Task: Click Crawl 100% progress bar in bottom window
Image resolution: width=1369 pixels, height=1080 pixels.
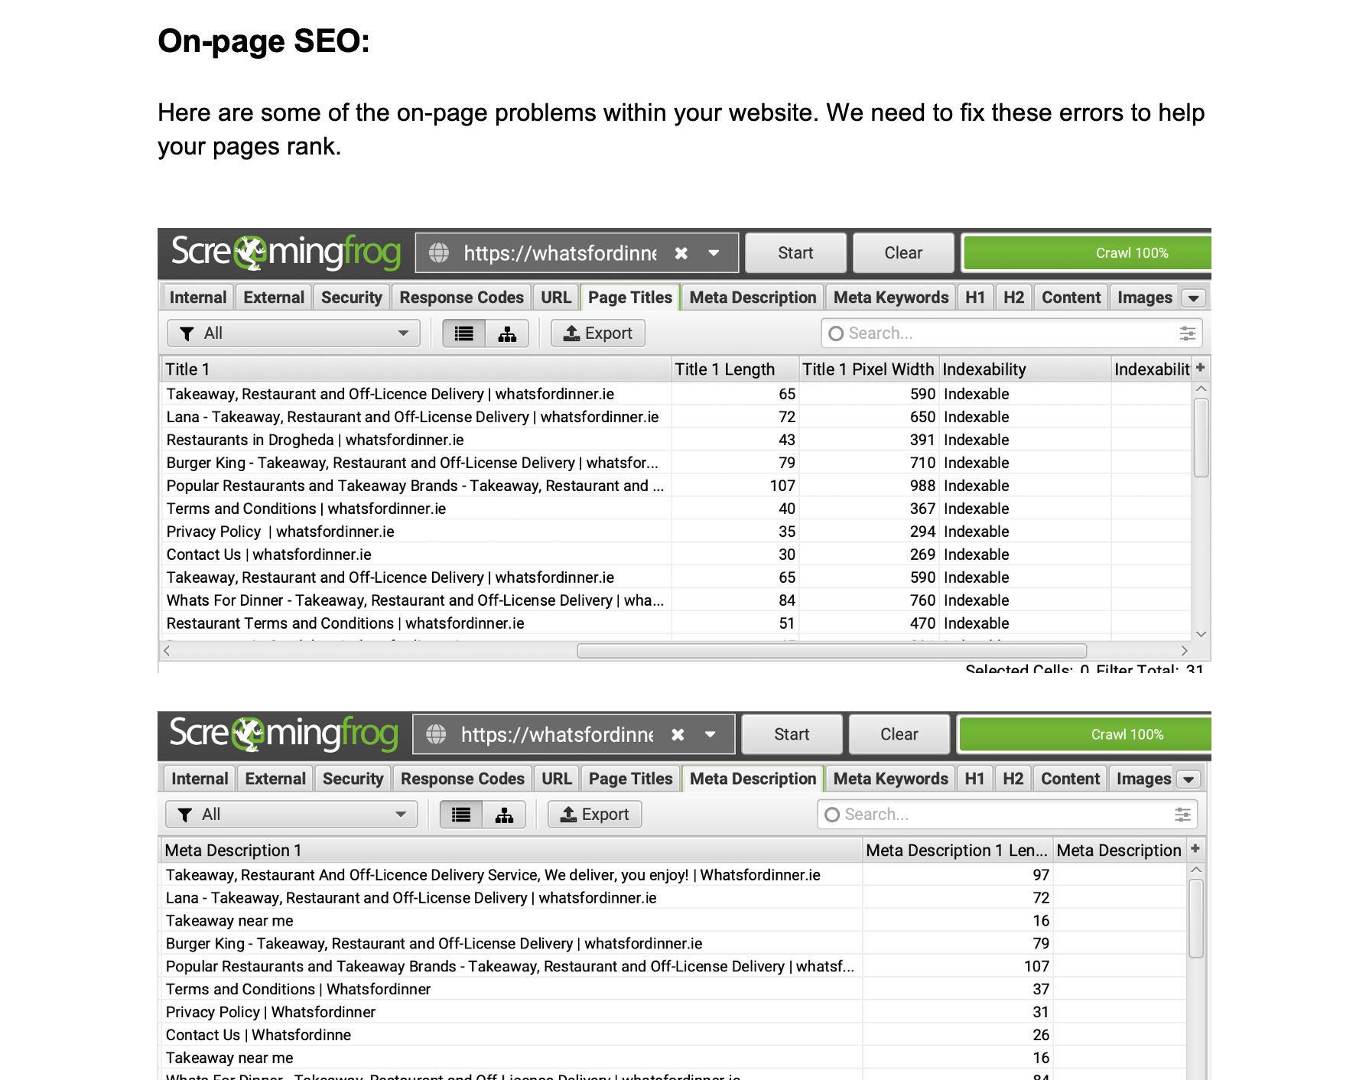Action: (x=1084, y=734)
